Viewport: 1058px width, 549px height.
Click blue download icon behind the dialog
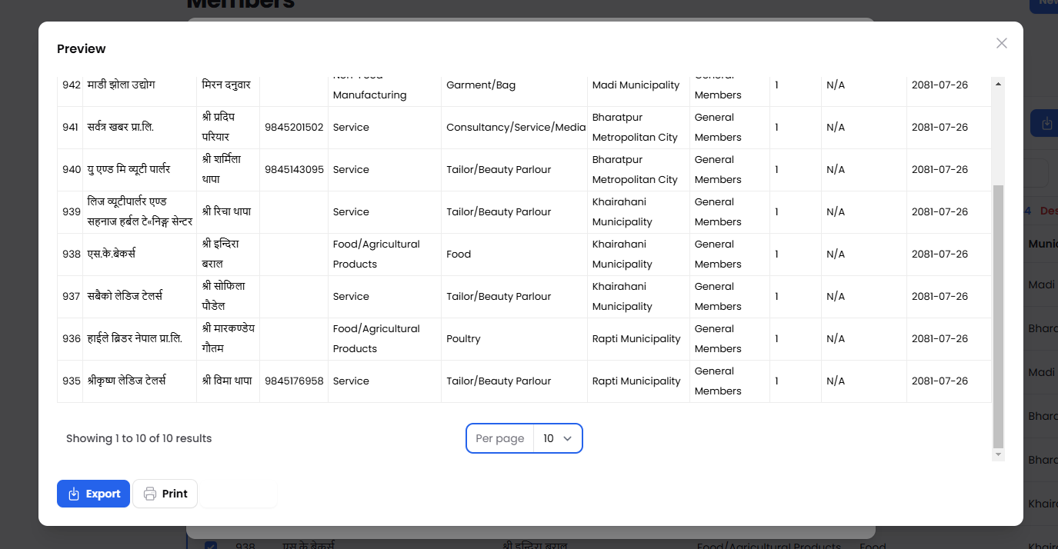point(1046,123)
